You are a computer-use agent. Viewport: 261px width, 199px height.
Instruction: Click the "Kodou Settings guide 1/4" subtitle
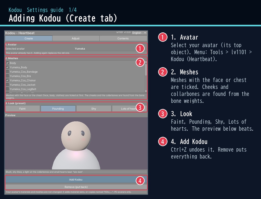click(43, 10)
